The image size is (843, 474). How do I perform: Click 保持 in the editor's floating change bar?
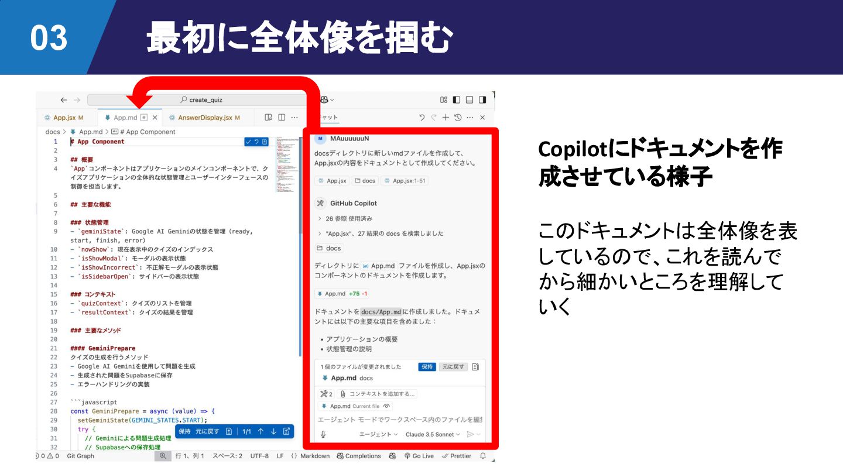184,431
